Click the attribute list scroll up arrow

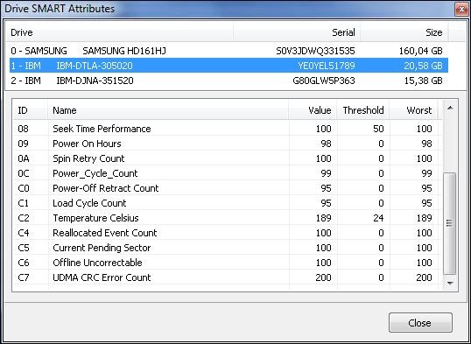pyautogui.click(x=450, y=108)
